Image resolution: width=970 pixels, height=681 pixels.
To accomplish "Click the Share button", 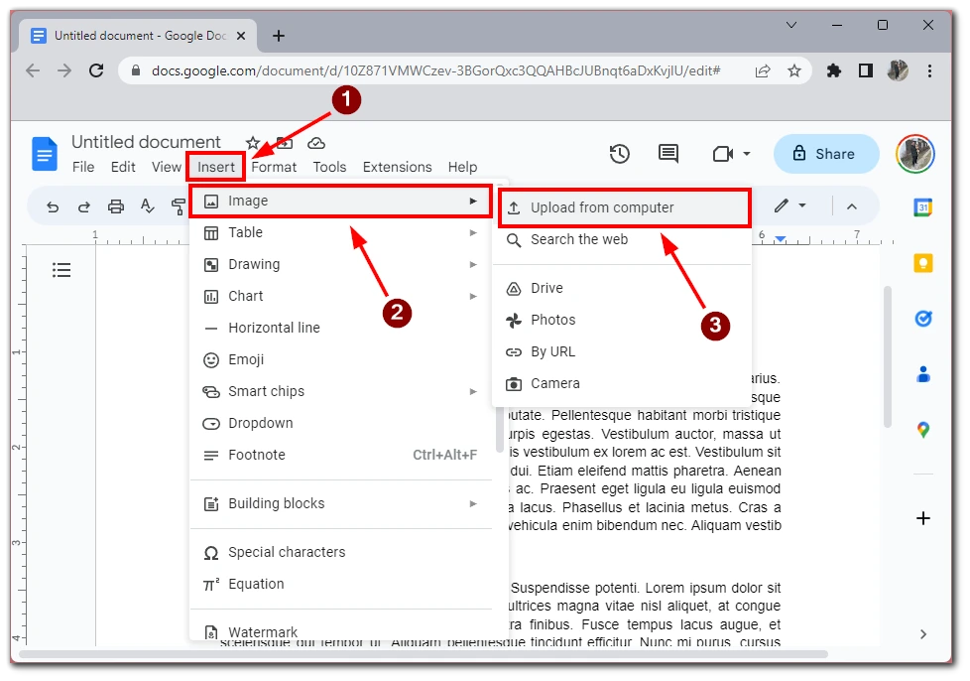I will click(x=825, y=154).
